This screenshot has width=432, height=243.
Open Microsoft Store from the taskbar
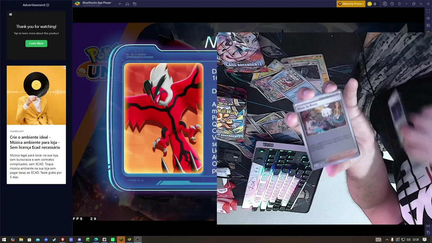pyautogui.click(x=29, y=240)
